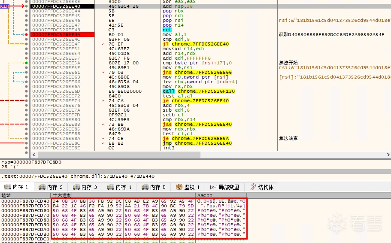Viewport: 391px width, 243px height.
Task: Toggle breakpoint dot beside address 00007FFDC526EE8A
Action: click(27, 139)
